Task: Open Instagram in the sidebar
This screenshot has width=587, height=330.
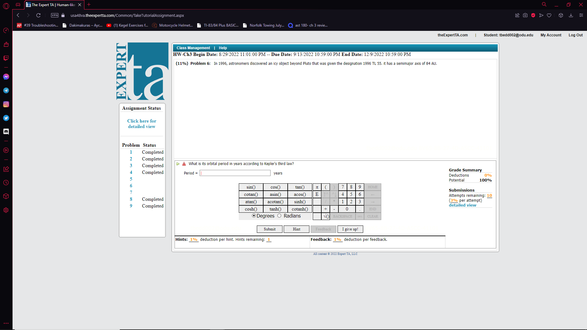Action: pos(6,104)
